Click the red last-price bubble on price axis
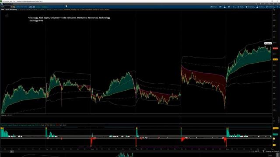The height and width of the screenshot is (157, 280). point(275,48)
